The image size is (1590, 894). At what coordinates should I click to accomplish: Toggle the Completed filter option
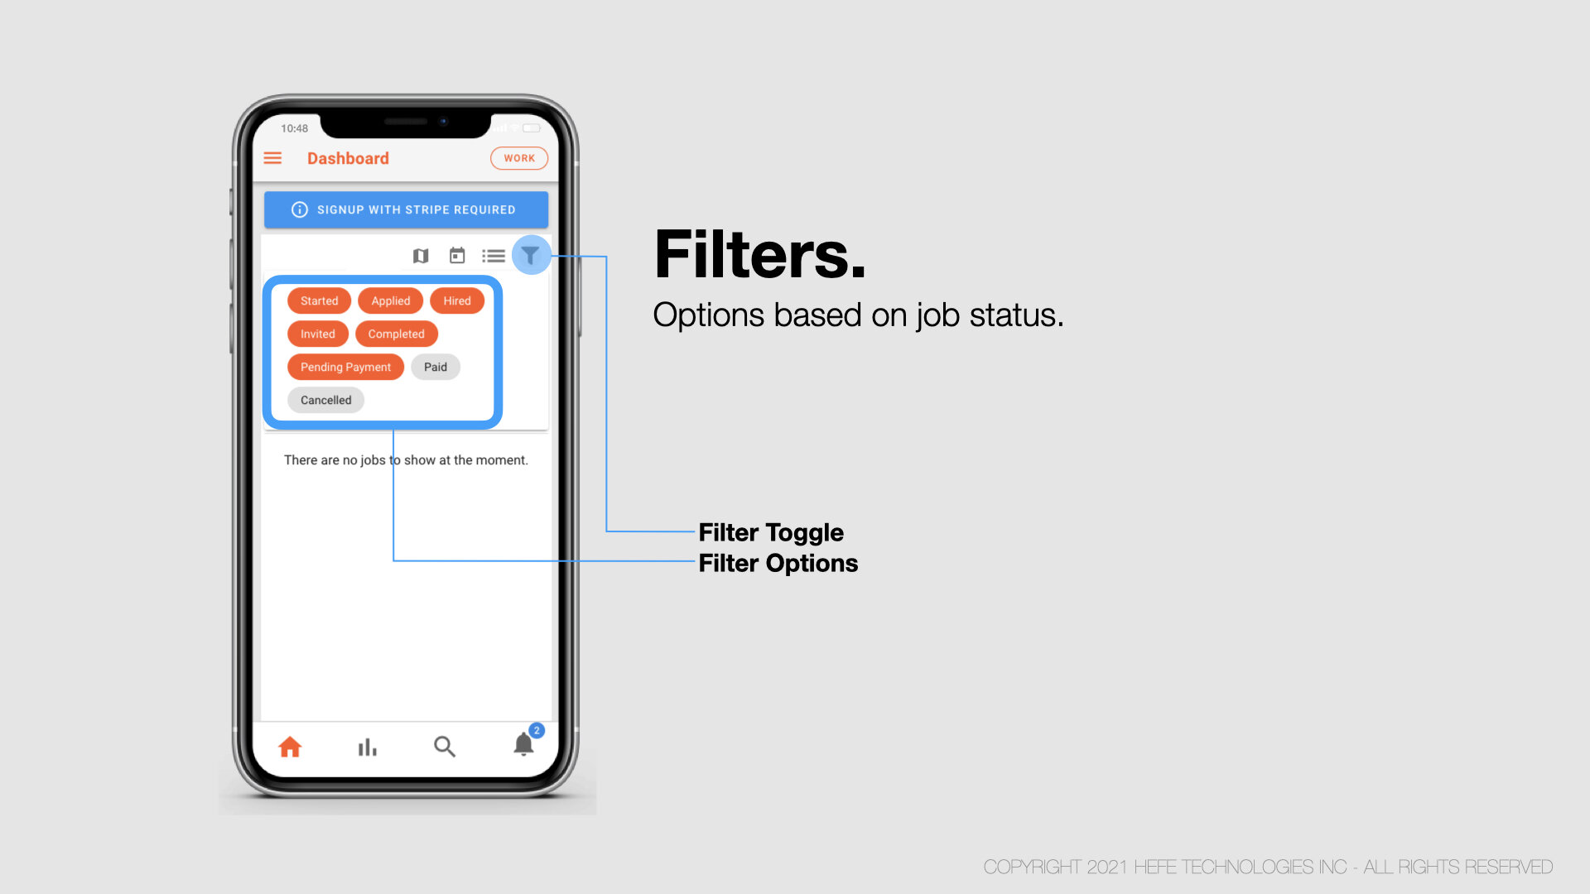395,333
